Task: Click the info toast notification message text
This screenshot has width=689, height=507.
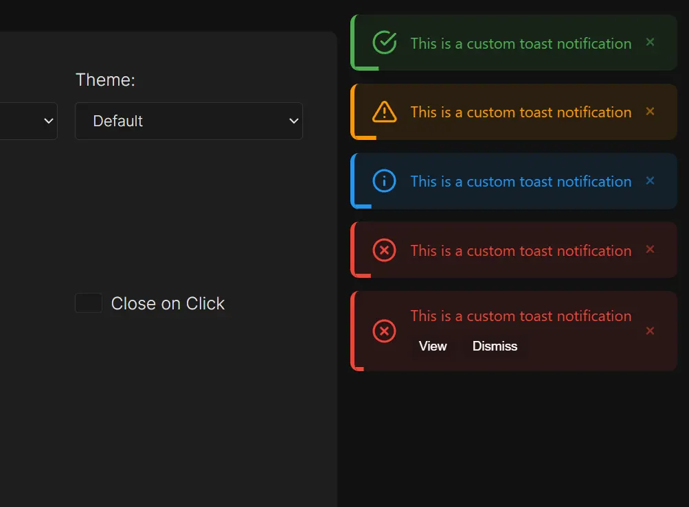Action: pos(520,181)
